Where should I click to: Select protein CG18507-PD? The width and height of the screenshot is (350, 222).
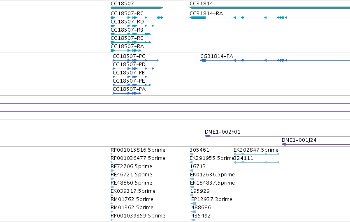pyautogui.click(x=129, y=65)
